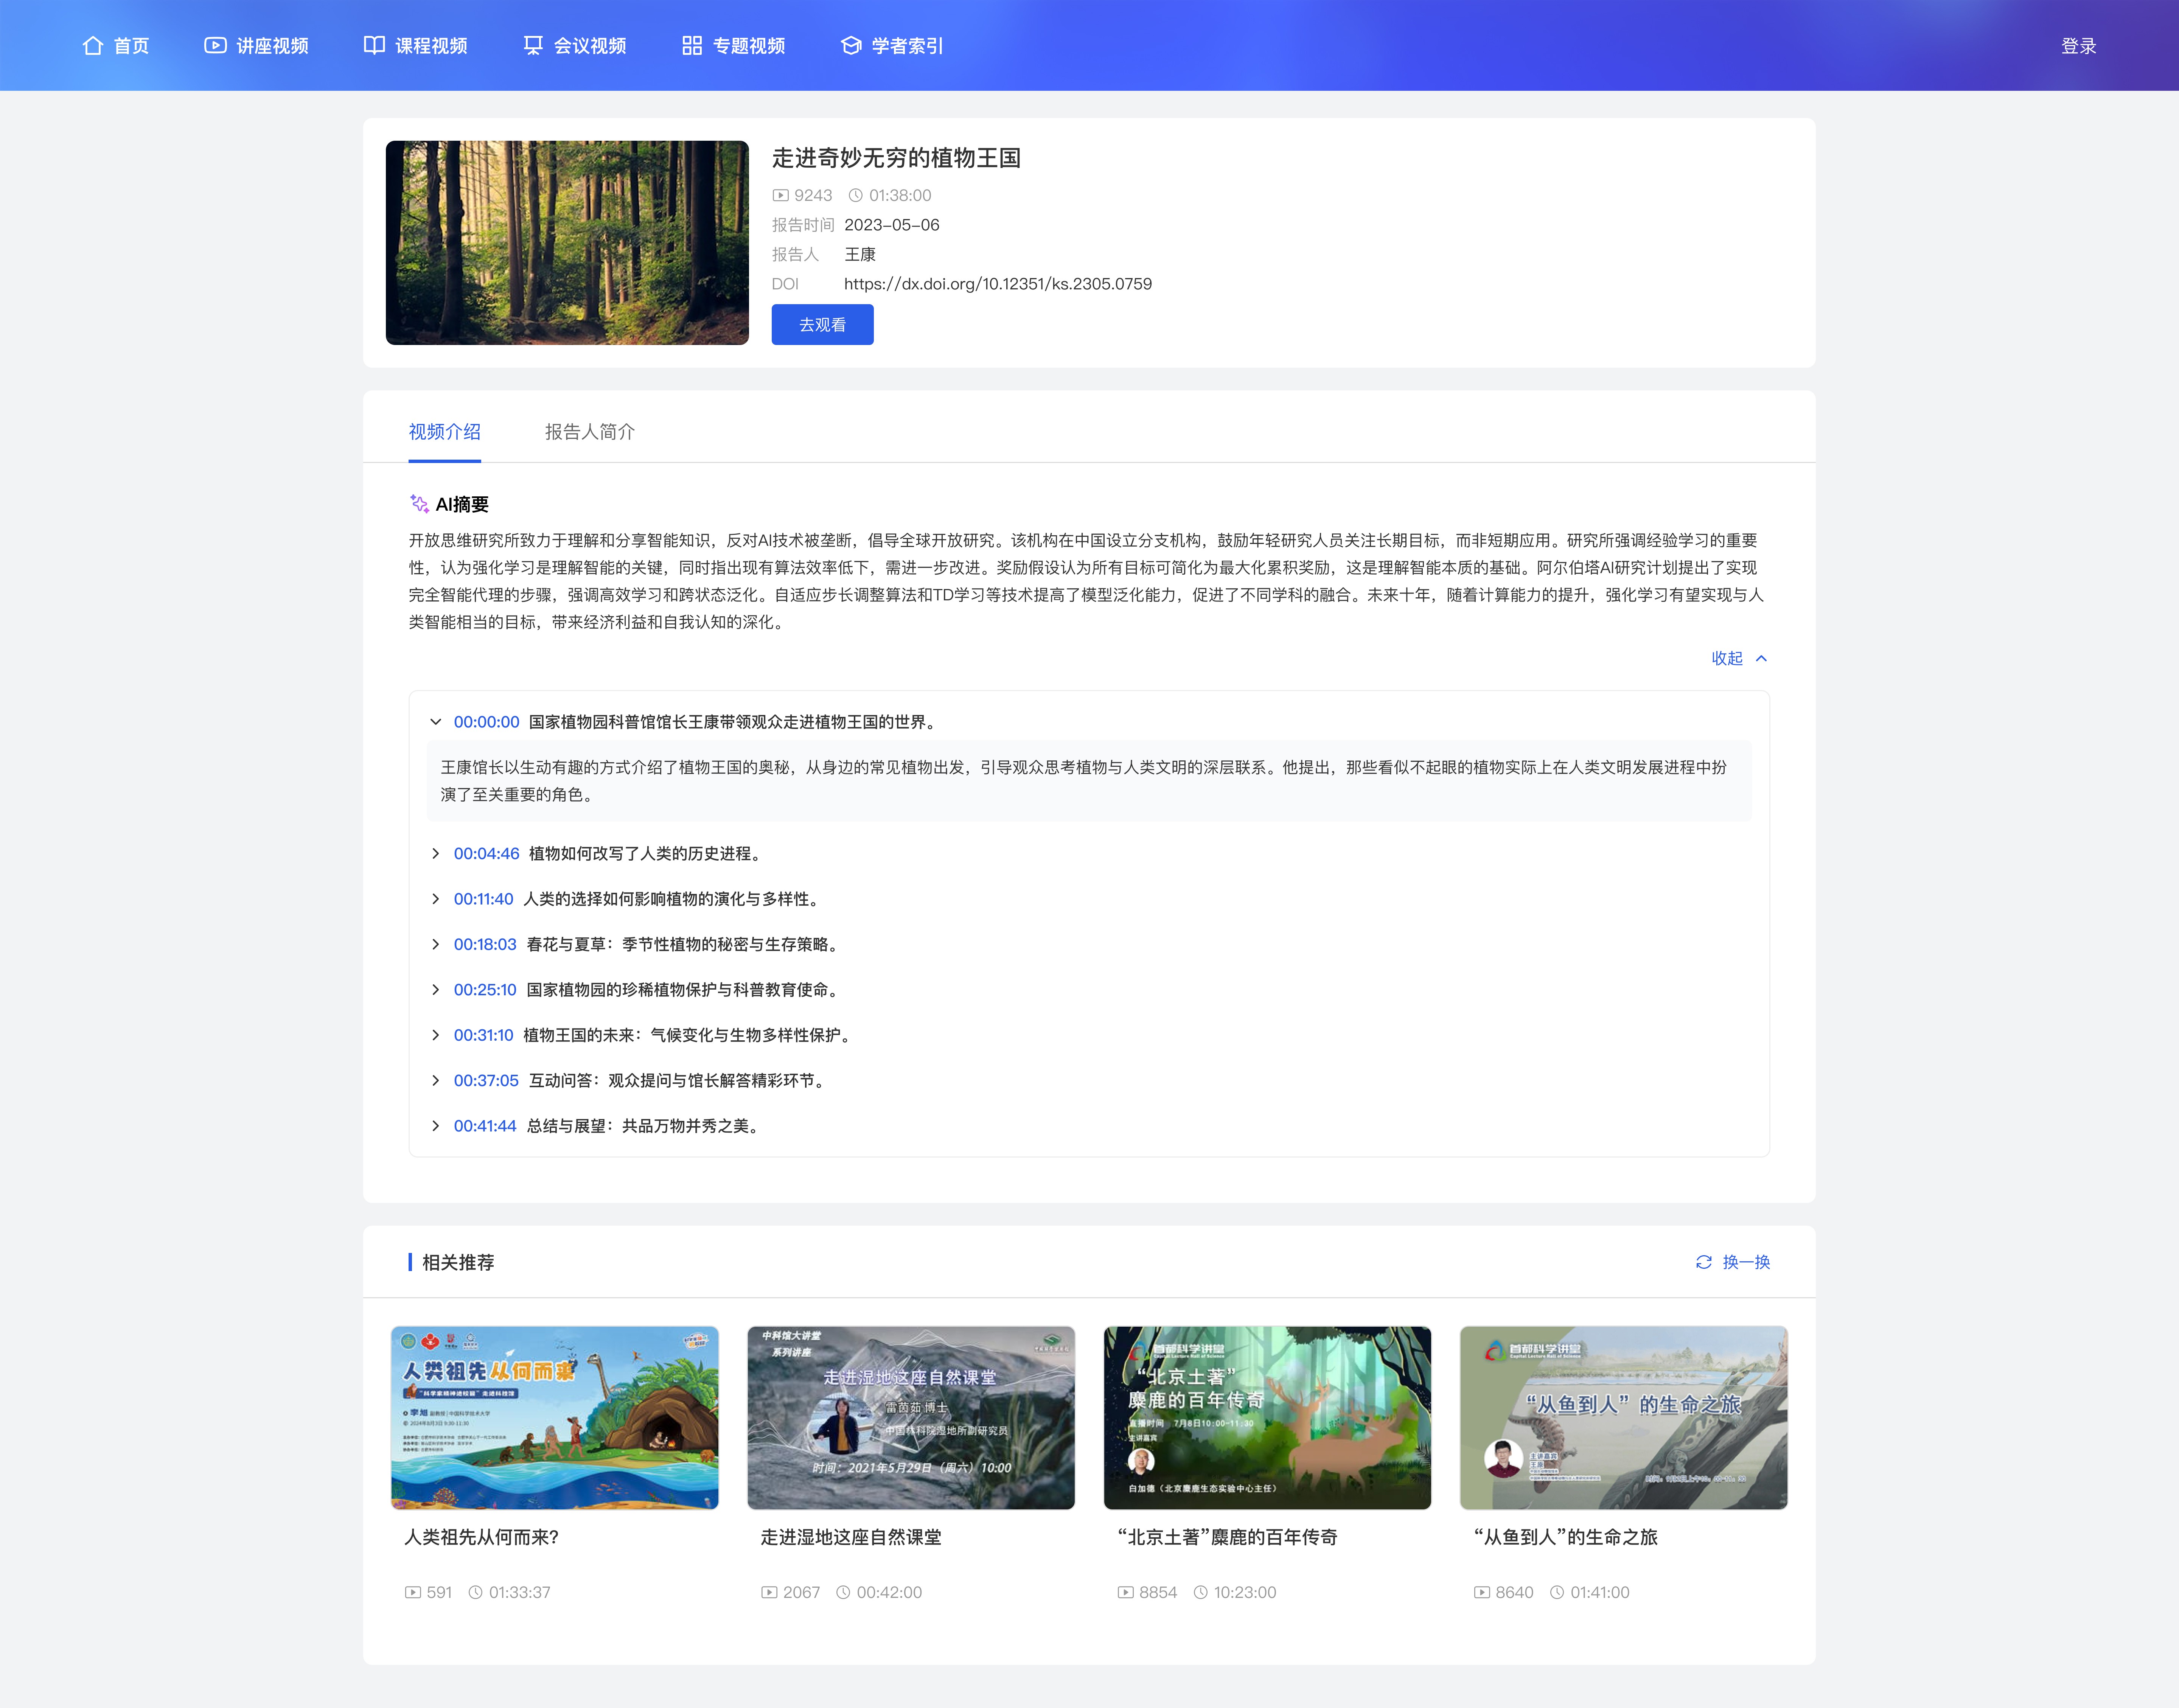Expand the 00:31:10 chapter chevron
The image size is (2179, 1708).
point(436,1035)
